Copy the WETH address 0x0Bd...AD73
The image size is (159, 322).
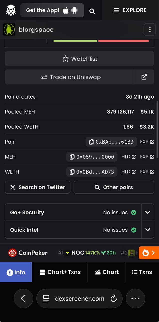(92, 172)
